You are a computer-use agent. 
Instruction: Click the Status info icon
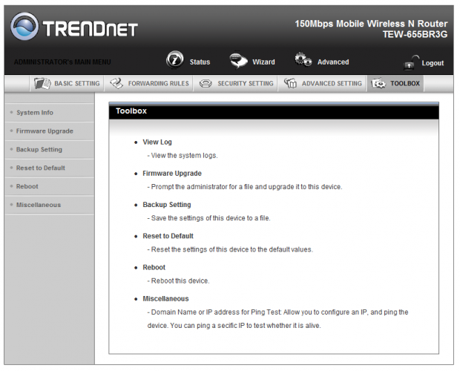(x=175, y=59)
